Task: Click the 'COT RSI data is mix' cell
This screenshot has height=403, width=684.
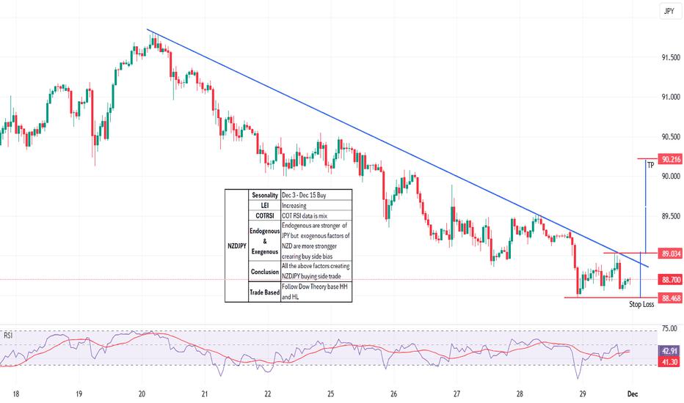Action: 316,215
